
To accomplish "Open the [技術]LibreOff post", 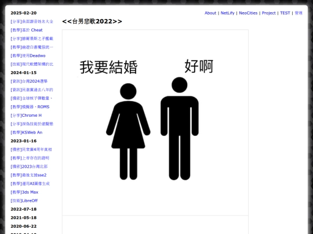I will click(24, 200).
